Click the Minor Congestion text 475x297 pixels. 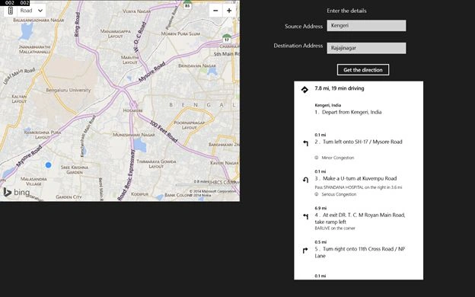click(x=338, y=158)
